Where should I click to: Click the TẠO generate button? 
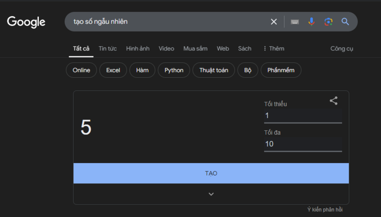211,173
